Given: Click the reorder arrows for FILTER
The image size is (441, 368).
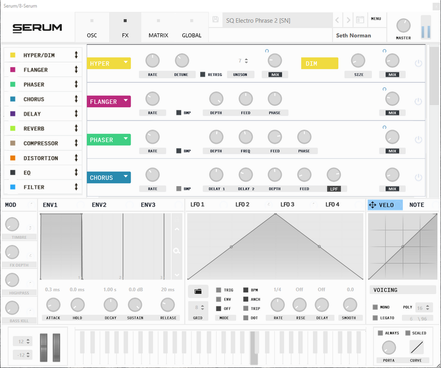Looking at the screenshot, I should (76, 187).
